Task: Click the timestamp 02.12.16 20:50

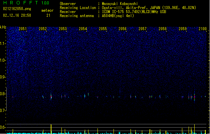Action: tap(17, 15)
